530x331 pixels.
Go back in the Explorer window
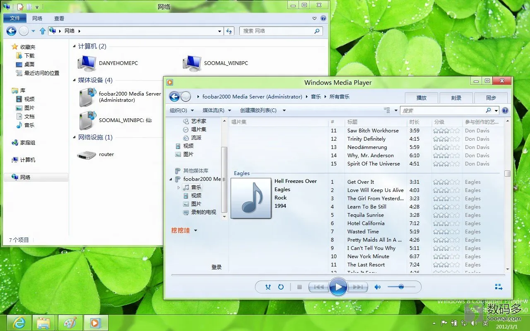(x=11, y=31)
